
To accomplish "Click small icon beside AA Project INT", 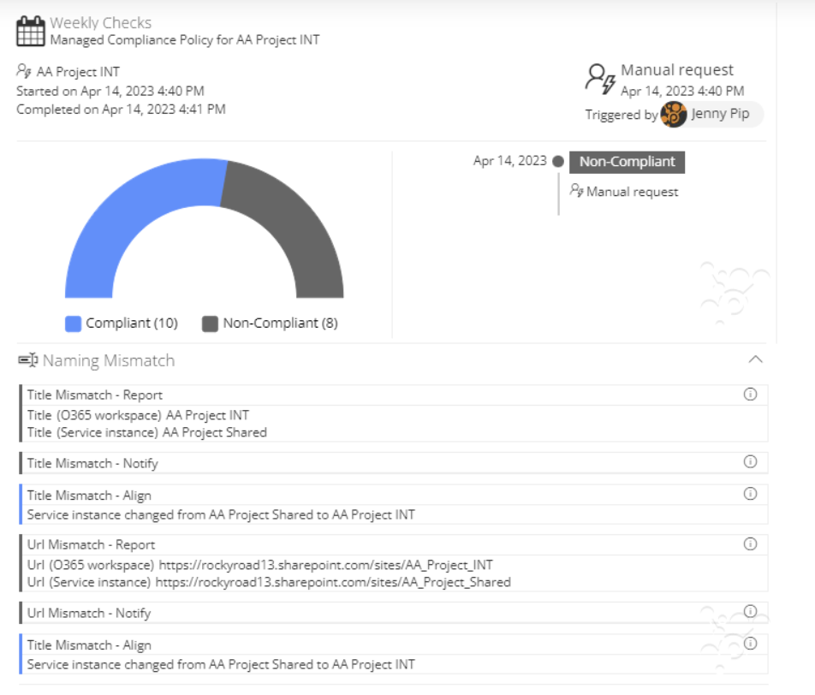I will coord(24,70).
